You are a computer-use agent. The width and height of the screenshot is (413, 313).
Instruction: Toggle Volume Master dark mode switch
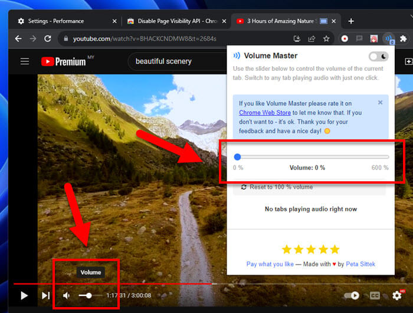(x=379, y=57)
